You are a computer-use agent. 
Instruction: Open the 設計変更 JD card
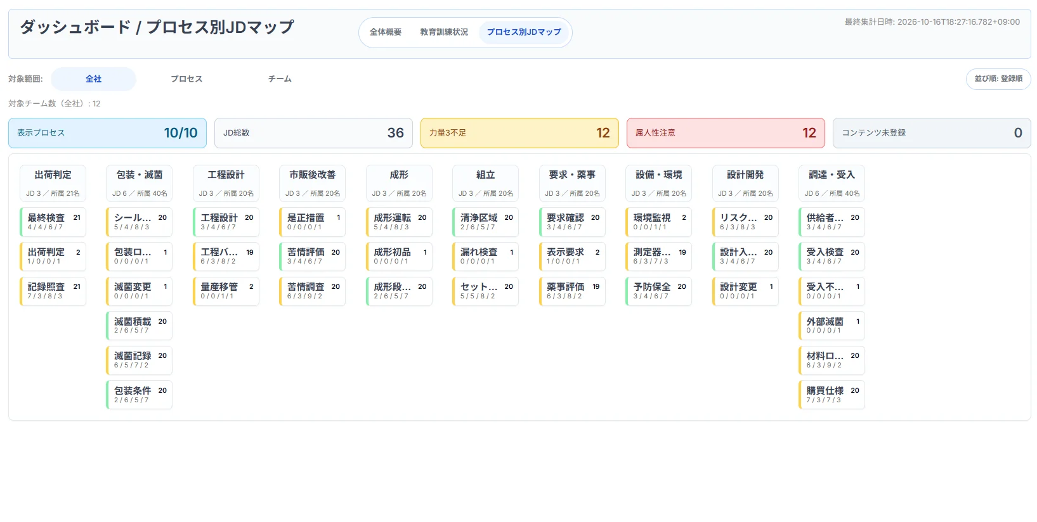[745, 291]
